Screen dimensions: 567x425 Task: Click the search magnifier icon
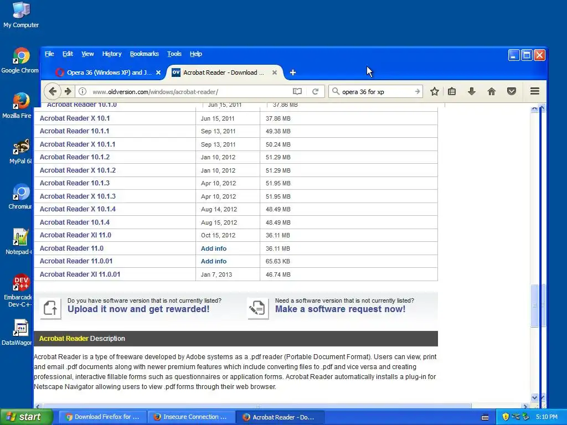tap(336, 91)
